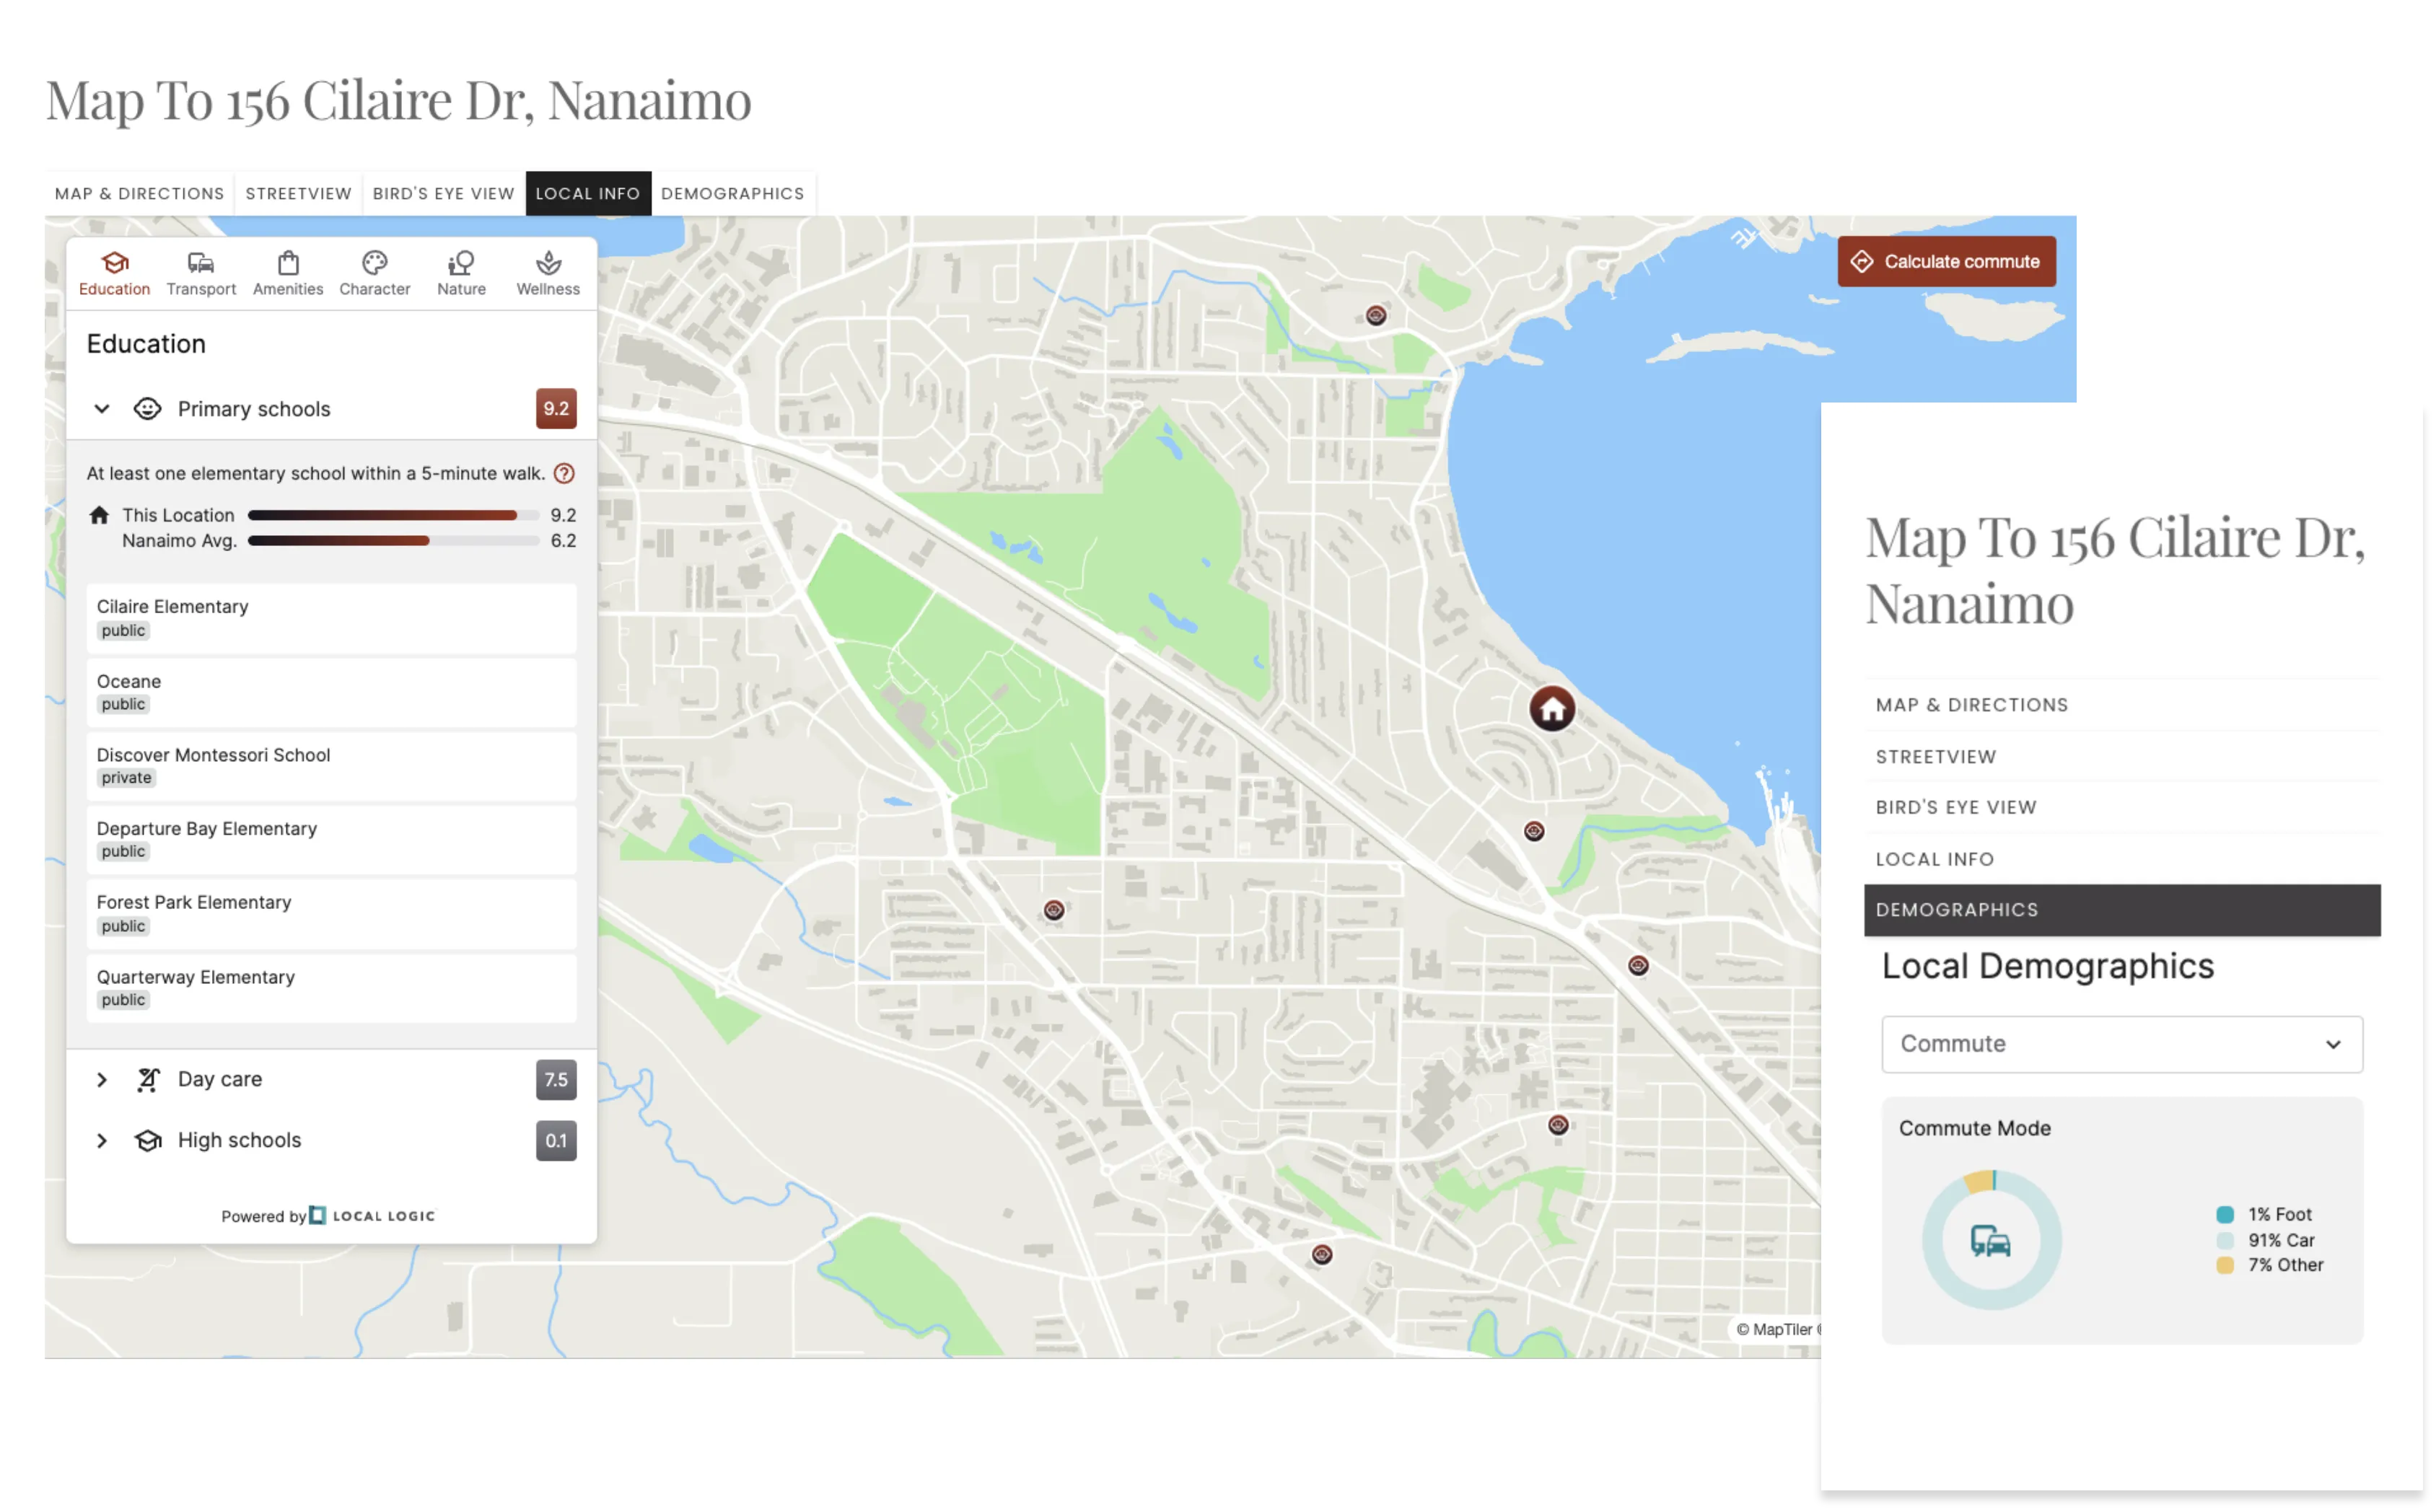Open the Transport category panel
Image resolution: width=2436 pixels, height=1512 pixels.
tap(201, 272)
